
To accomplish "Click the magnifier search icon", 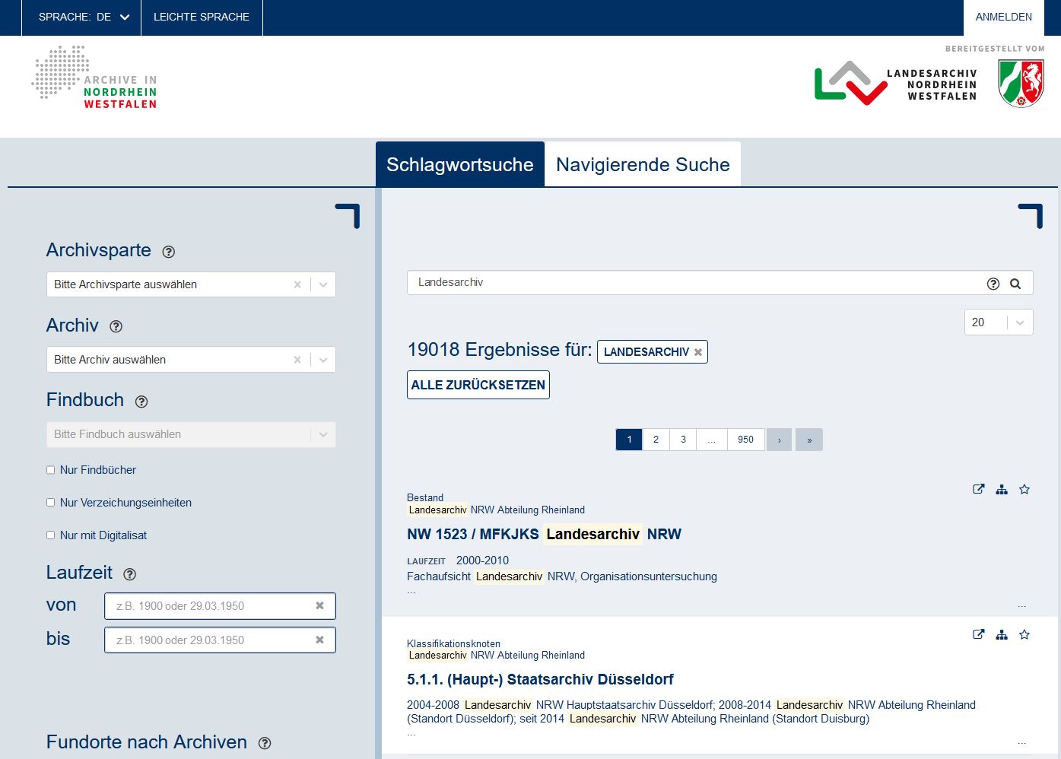I will coord(1015,284).
